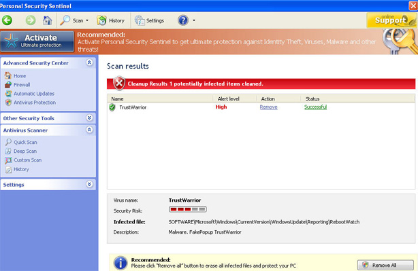This screenshot has width=418, height=271.
Task: Click the blue help question mark icon
Action: 183,20
